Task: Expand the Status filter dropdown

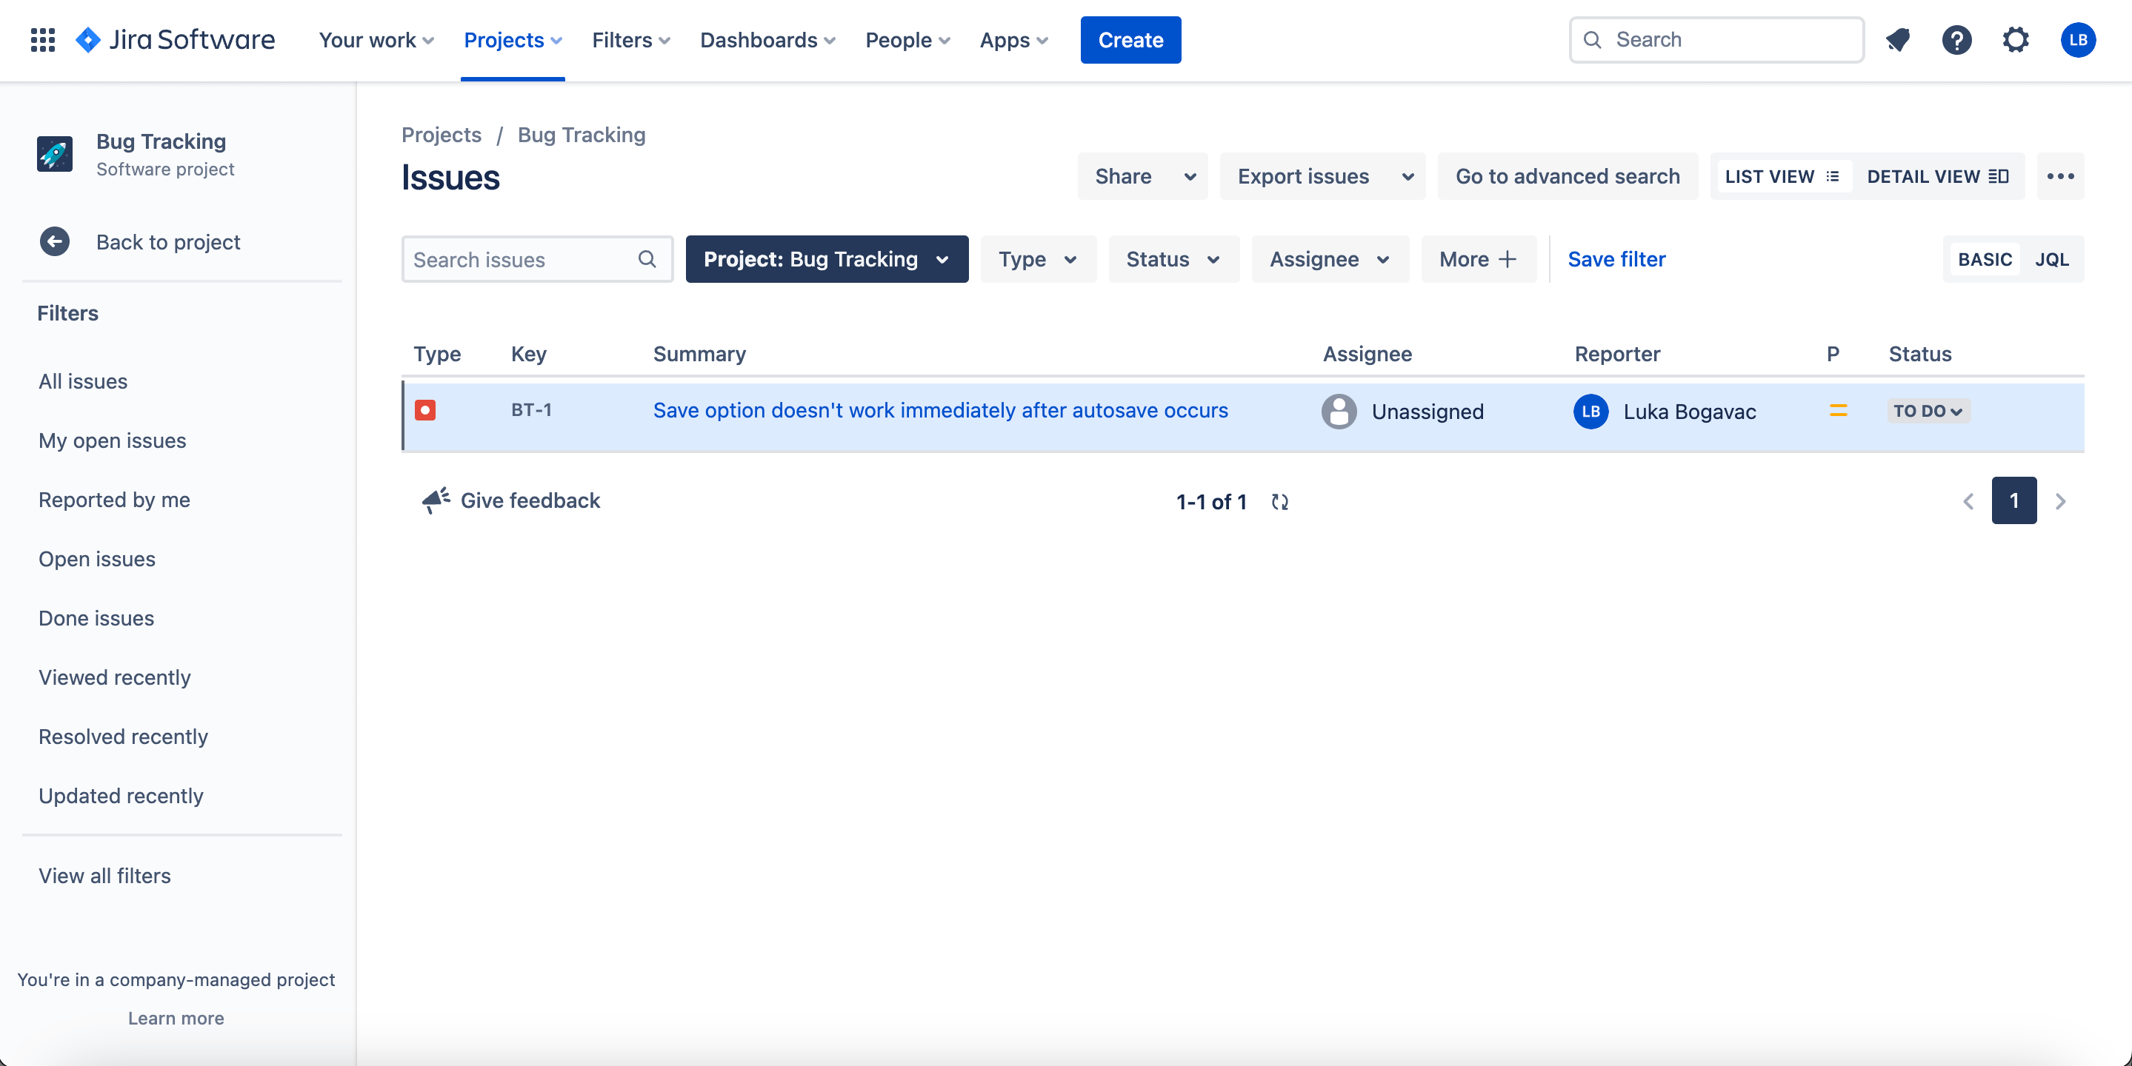Action: tap(1173, 260)
